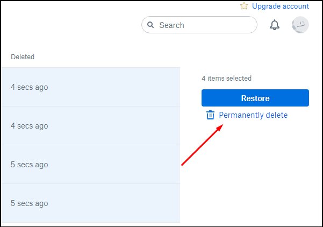Sort by the Deleted column header
Image resolution: width=323 pixels, height=227 pixels.
coord(23,56)
